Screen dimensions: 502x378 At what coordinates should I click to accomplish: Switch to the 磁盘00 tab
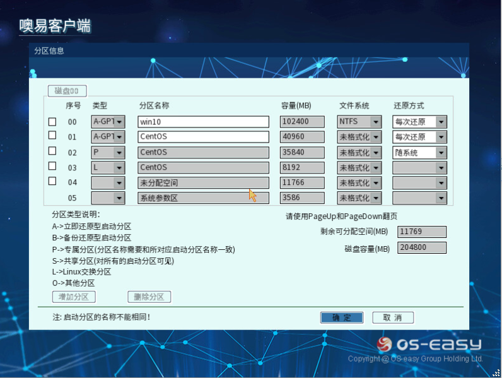67,91
